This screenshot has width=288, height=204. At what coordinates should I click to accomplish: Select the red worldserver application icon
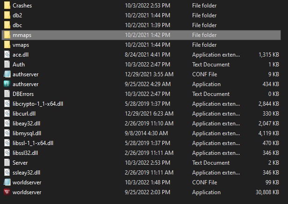coord(7,192)
